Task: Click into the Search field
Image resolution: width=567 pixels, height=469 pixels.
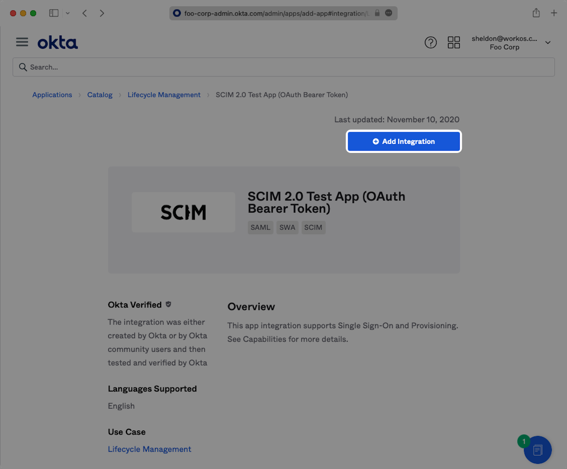Action: 283,67
